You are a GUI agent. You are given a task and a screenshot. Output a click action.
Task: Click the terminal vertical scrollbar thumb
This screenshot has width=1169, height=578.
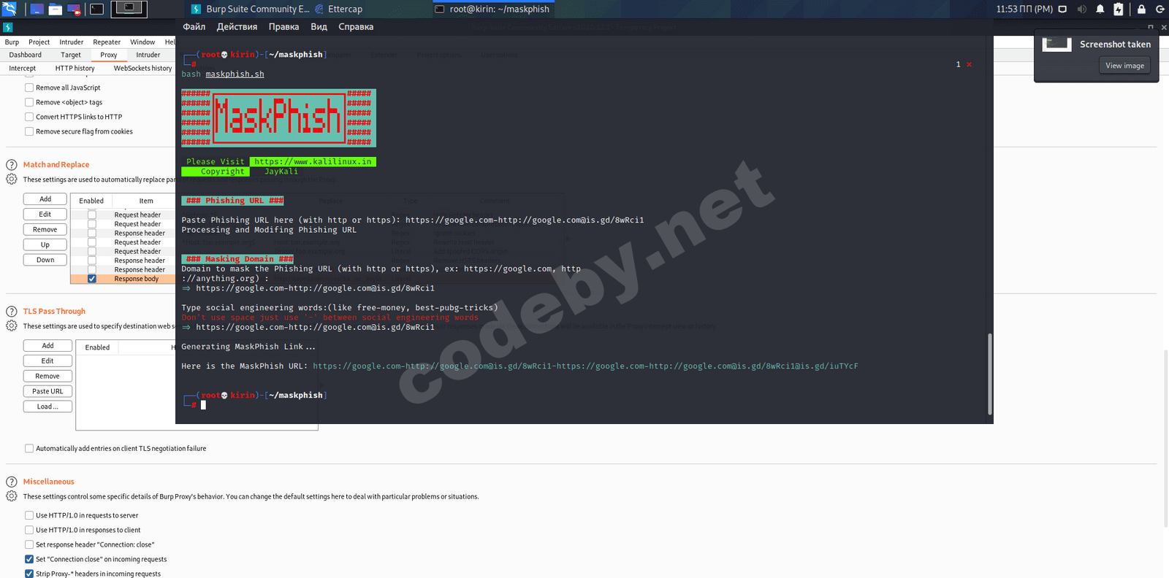(990, 374)
